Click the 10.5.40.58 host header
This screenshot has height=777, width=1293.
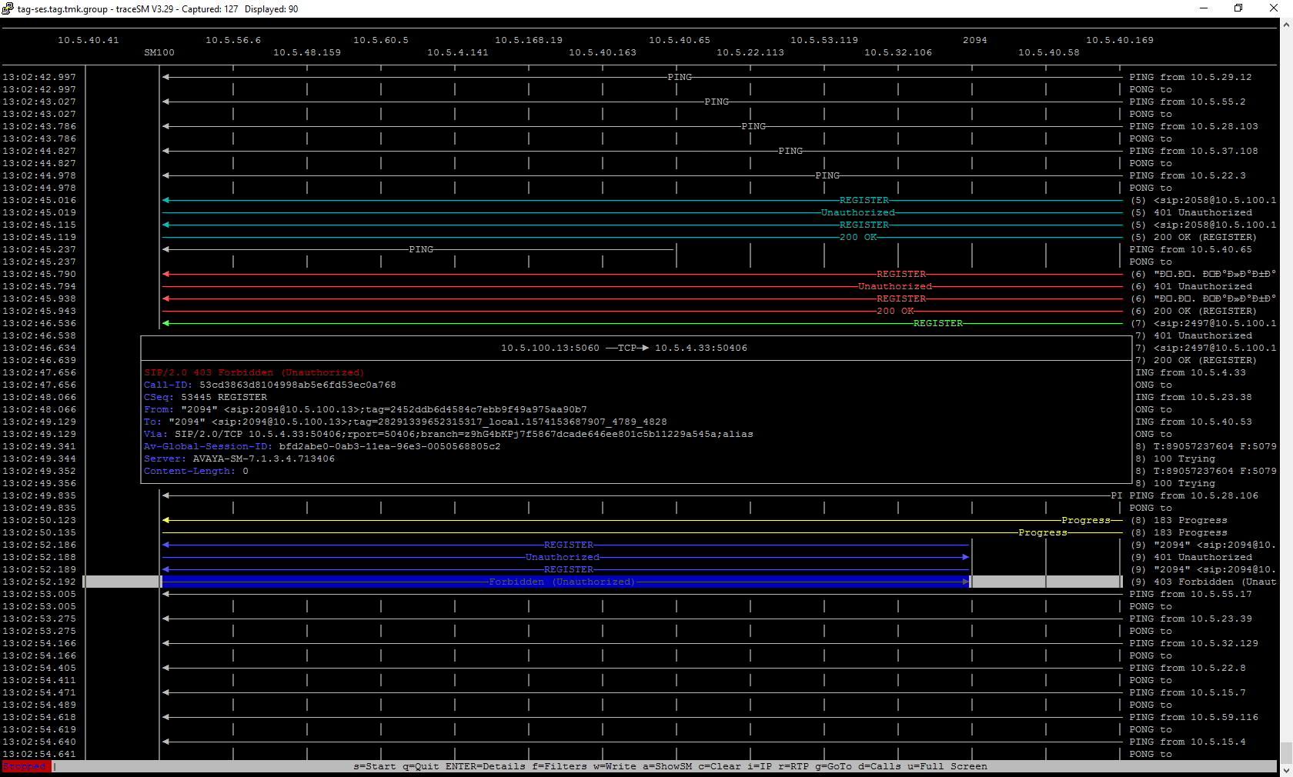(x=1049, y=52)
